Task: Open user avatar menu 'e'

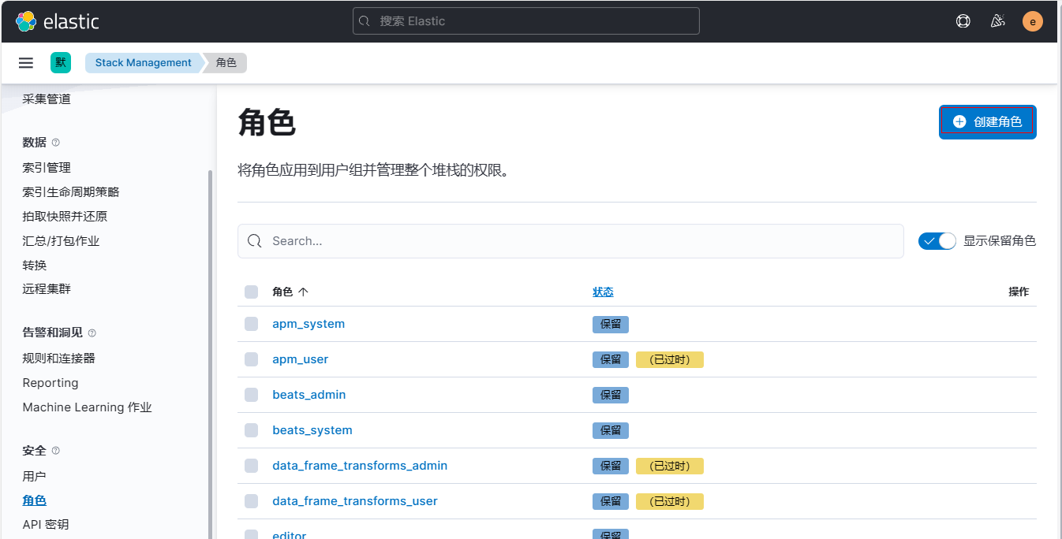Action: pyautogui.click(x=1032, y=21)
